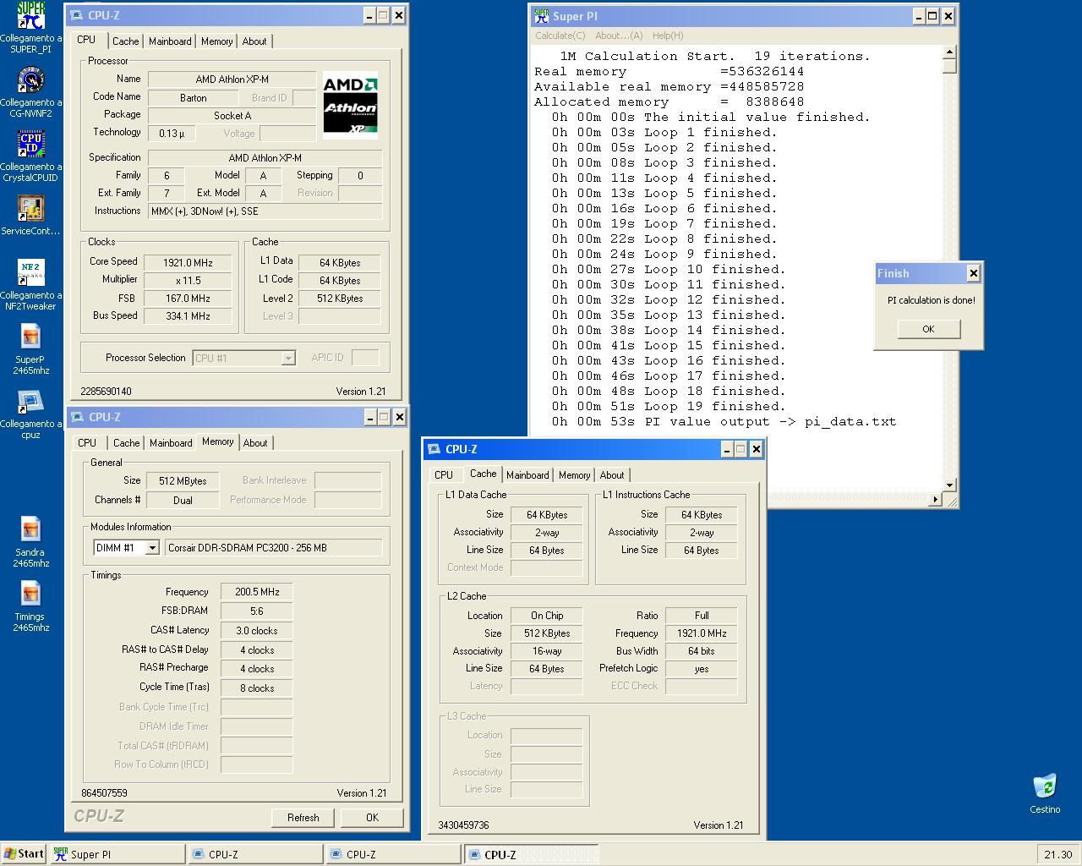Image resolution: width=1082 pixels, height=866 pixels.
Task: Open About tab in top CPU-Z window
Action: click(254, 41)
